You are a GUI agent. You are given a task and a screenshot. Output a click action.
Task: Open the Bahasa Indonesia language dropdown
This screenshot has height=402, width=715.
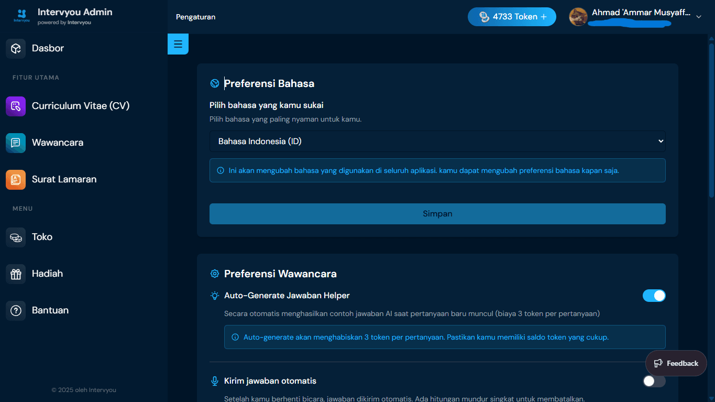(437, 141)
